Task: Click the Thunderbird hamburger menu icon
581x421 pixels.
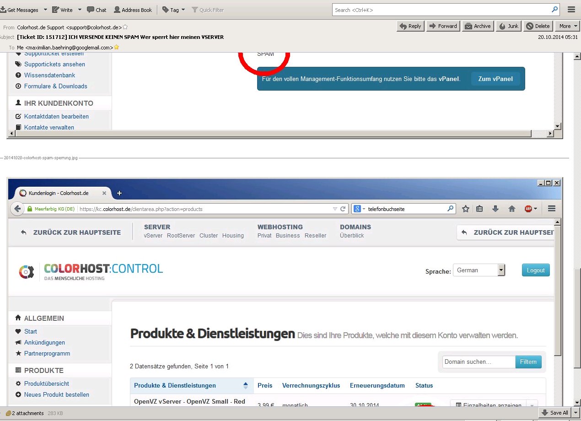Action: 571,10
